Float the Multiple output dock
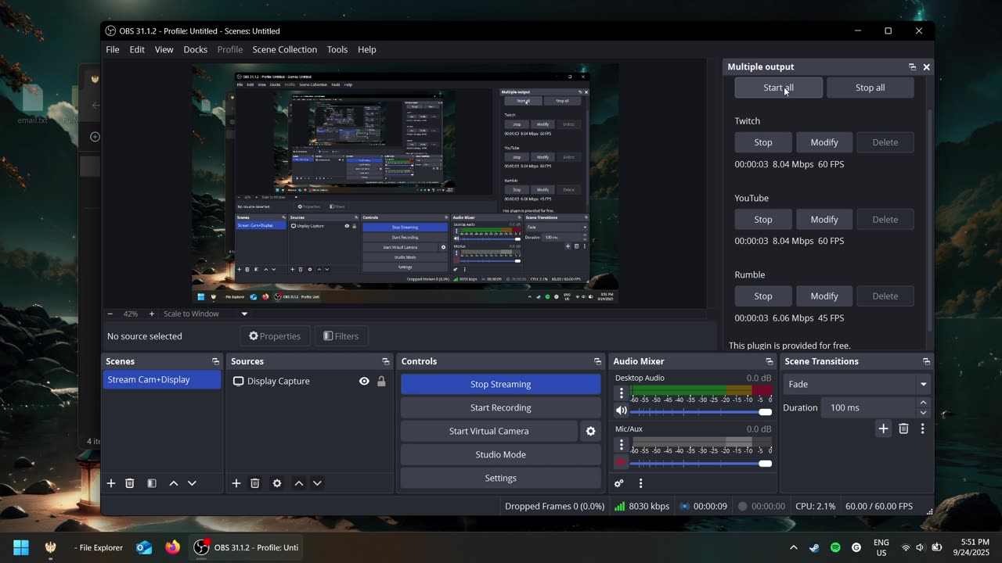 pos(912,67)
